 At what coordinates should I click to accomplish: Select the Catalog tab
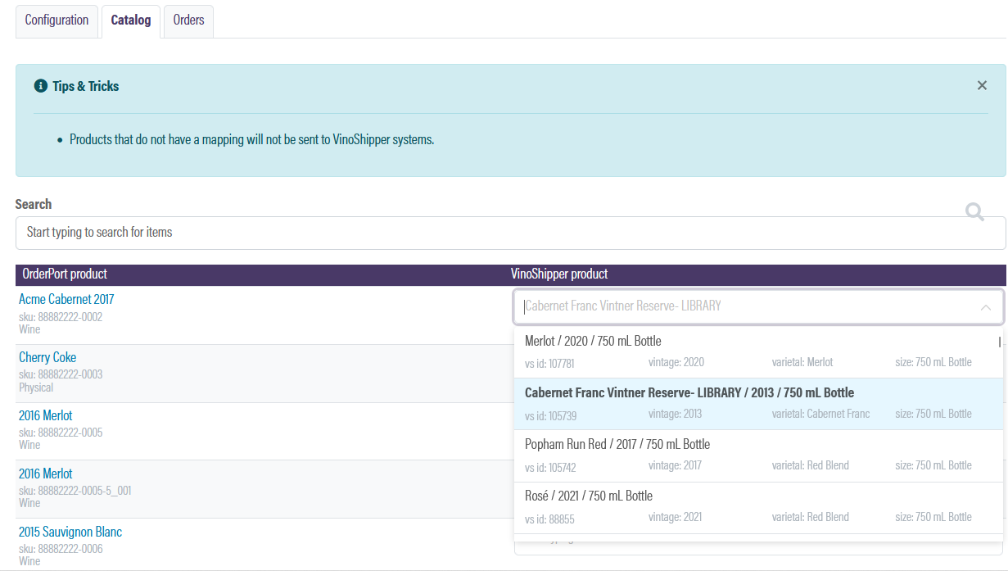click(x=131, y=20)
